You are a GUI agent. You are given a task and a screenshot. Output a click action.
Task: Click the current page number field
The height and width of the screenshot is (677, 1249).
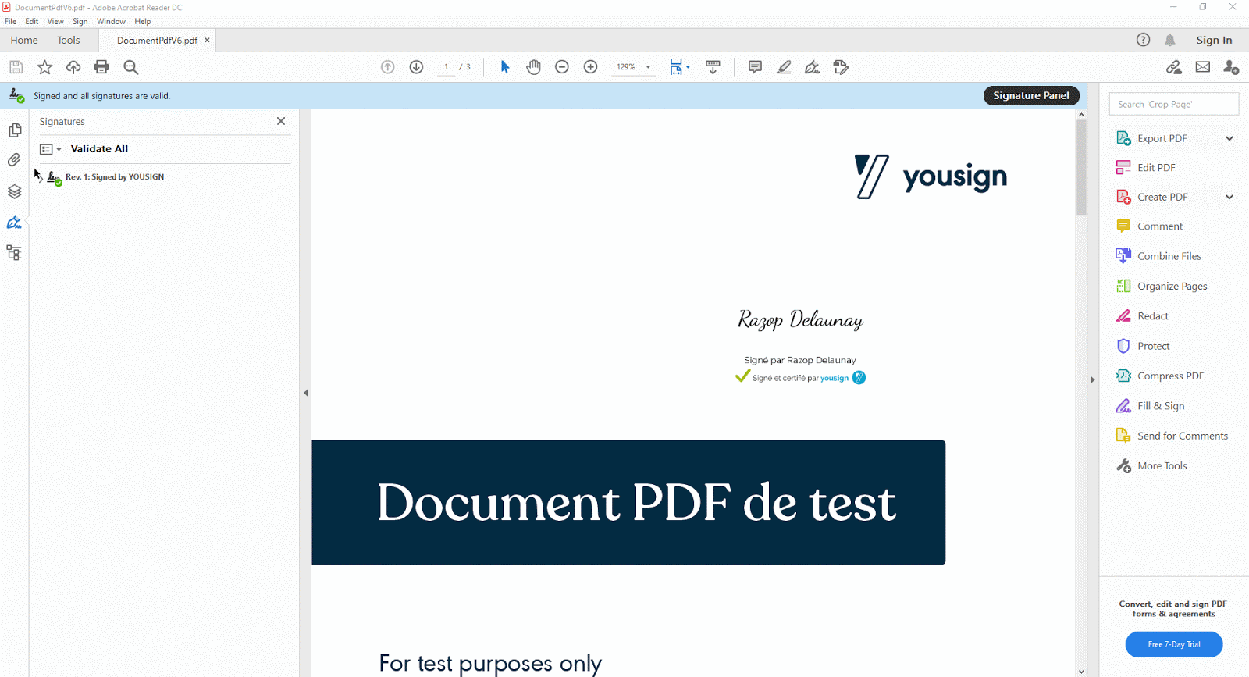[446, 67]
